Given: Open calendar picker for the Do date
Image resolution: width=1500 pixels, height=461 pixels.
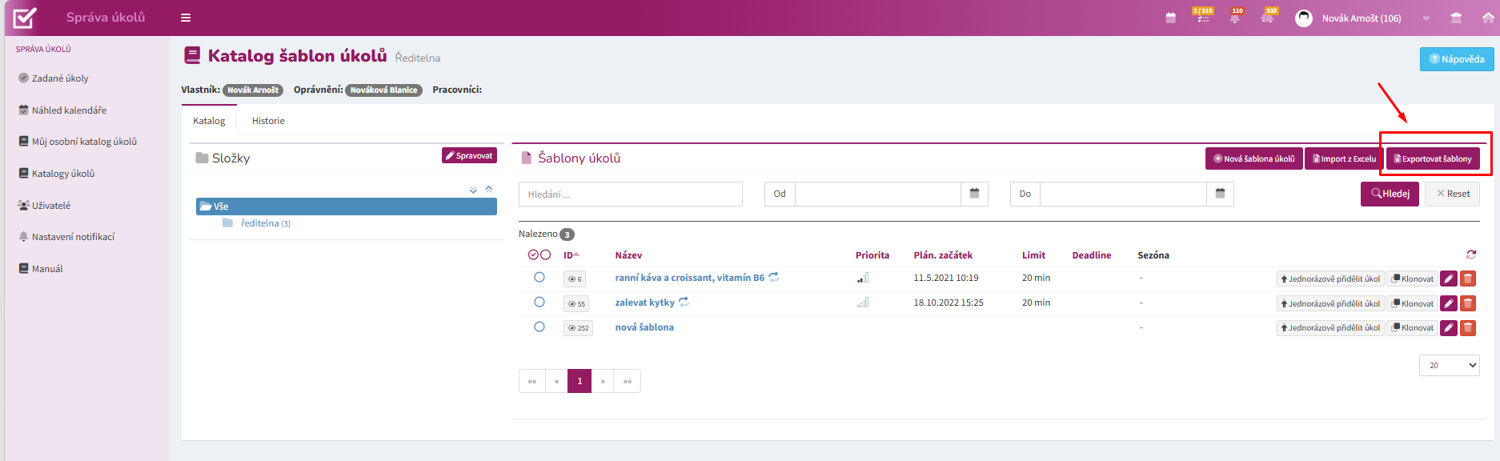Looking at the screenshot, I should pyautogui.click(x=1221, y=194).
